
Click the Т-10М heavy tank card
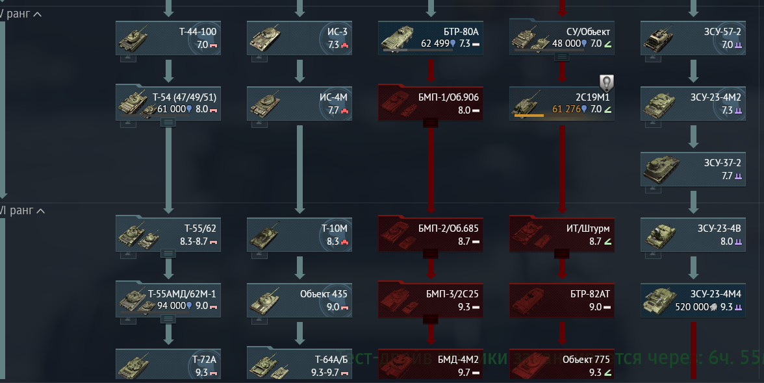tap(299, 234)
